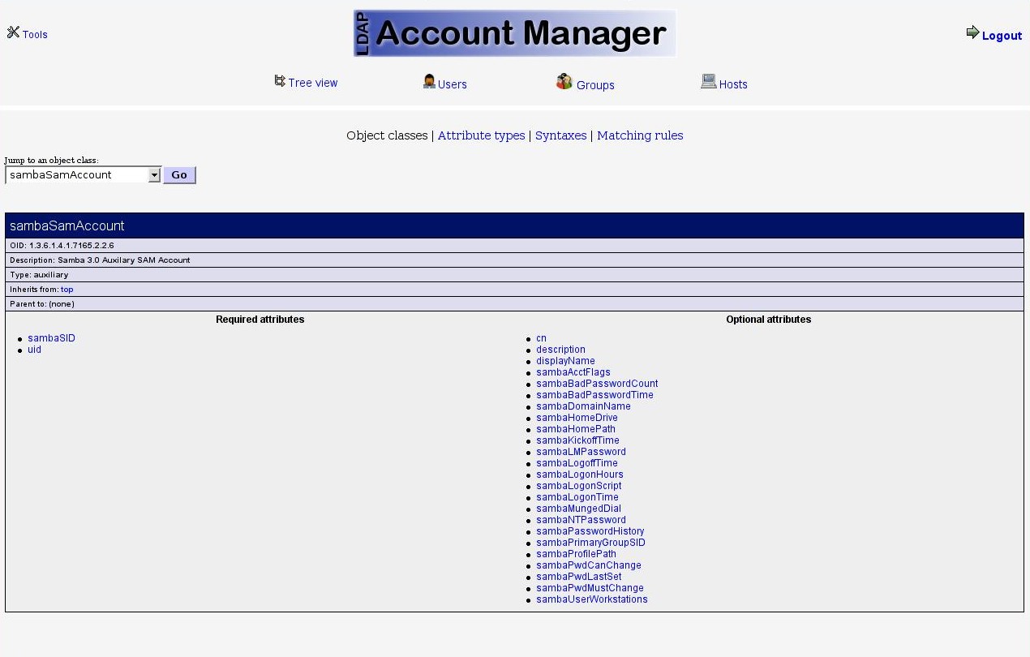Switch to Attribute types tab

pos(481,135)
